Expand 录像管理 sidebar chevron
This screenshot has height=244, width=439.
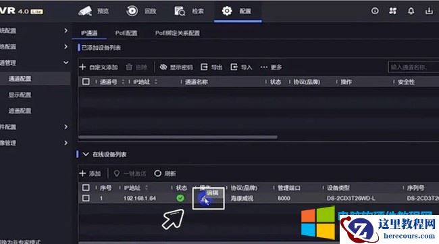coord(66,143)
